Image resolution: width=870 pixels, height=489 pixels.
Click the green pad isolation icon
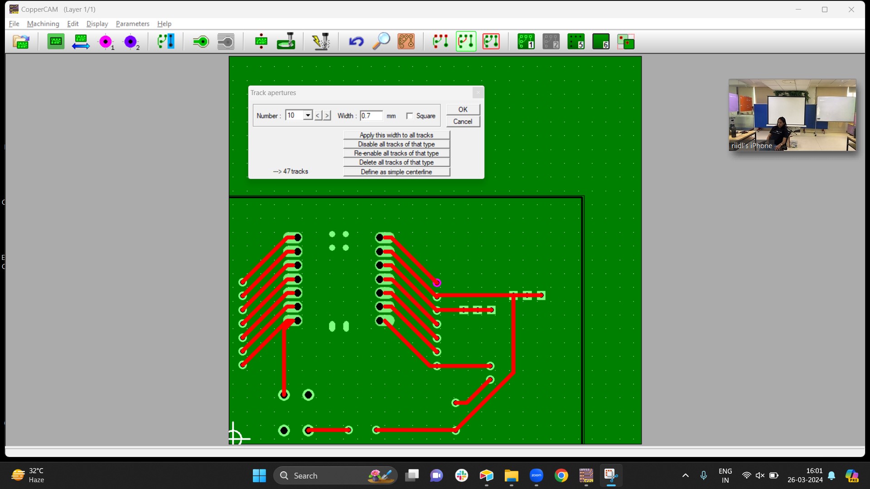pyautogui.click(x=201, y=42)
